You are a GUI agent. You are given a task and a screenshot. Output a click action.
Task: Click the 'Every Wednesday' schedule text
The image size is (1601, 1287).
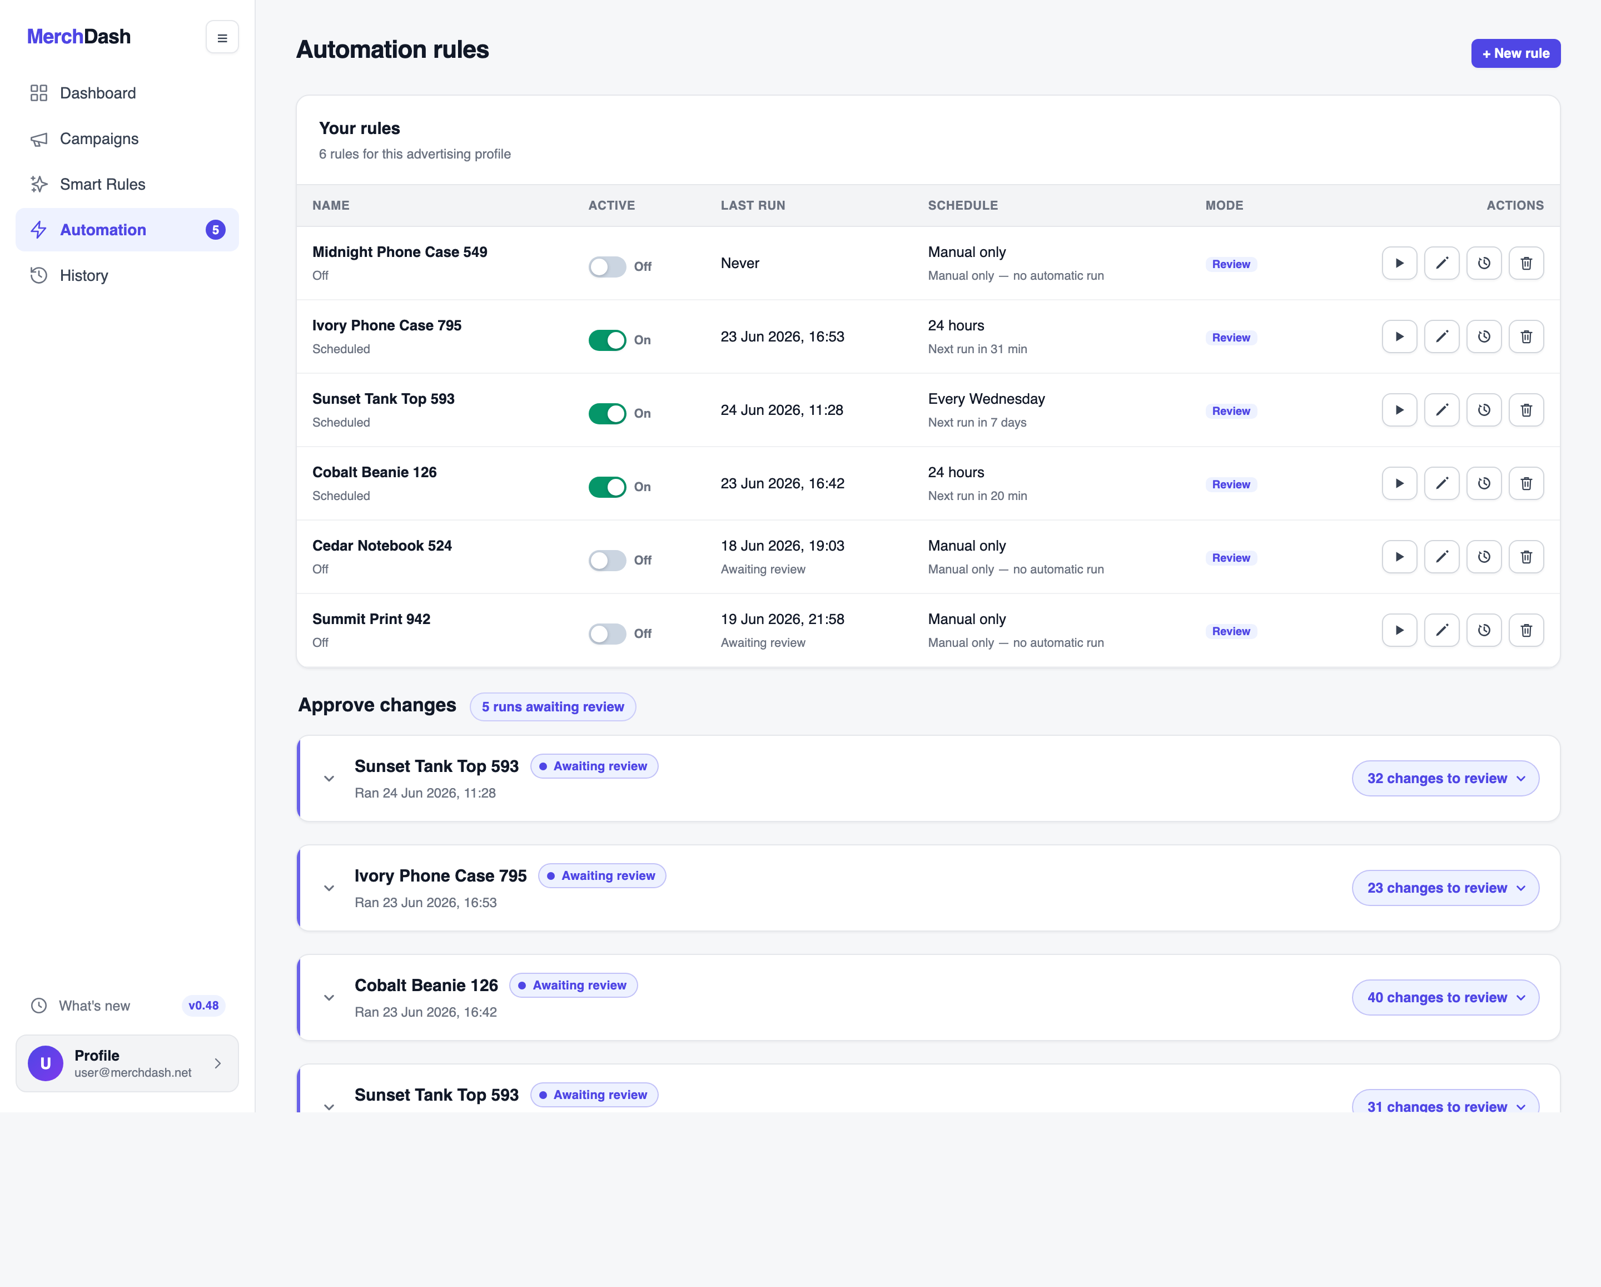[986, 399]
